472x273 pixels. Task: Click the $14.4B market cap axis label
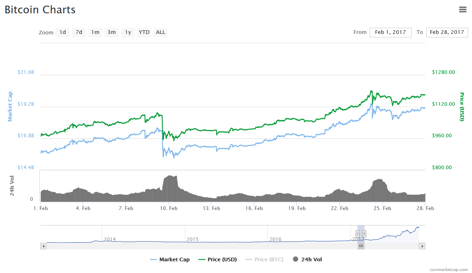pyautogui.click(x=26, y=168)
